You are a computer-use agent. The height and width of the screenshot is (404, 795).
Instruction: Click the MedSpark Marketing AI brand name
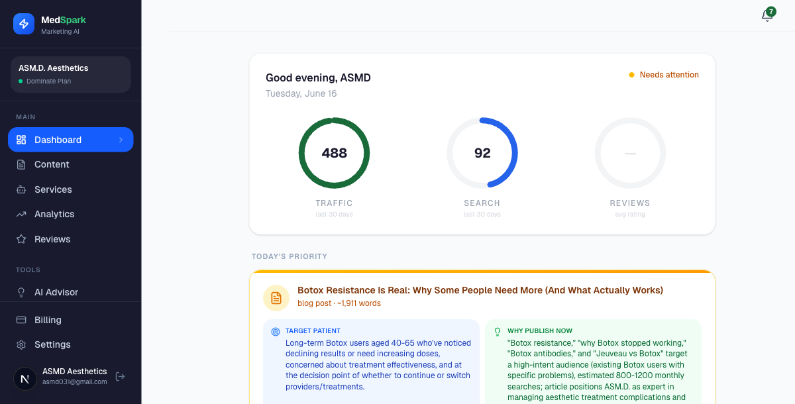pyautogui.click(x=64, y=25)
